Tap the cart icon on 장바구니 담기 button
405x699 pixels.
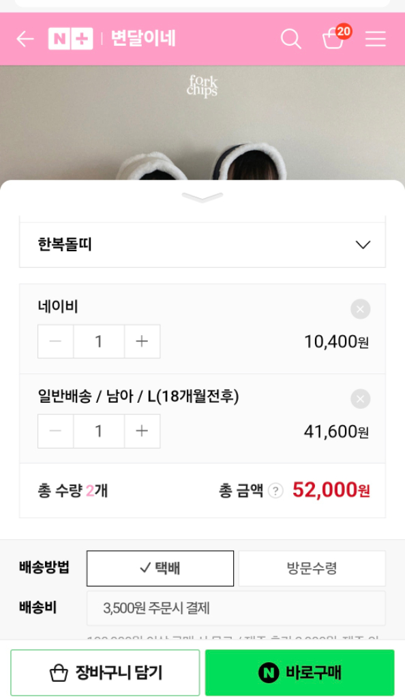59,672
